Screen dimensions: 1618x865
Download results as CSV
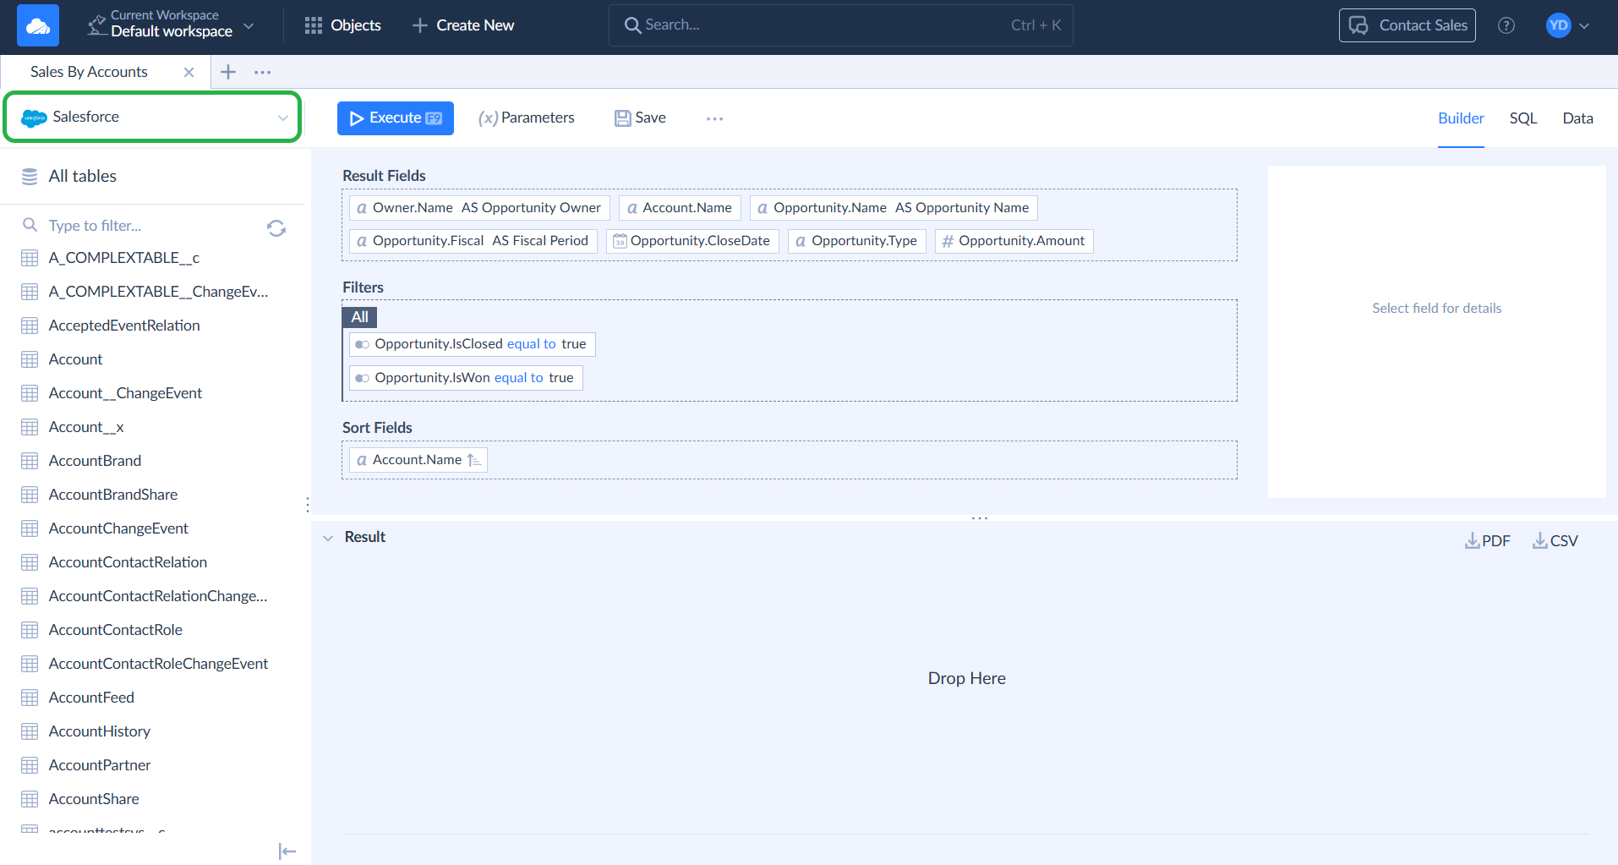click(x=1555, y=539)
